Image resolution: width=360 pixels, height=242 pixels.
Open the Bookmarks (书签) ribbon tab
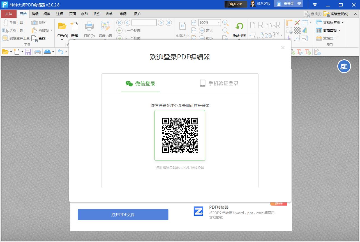[x=96, y=14]
